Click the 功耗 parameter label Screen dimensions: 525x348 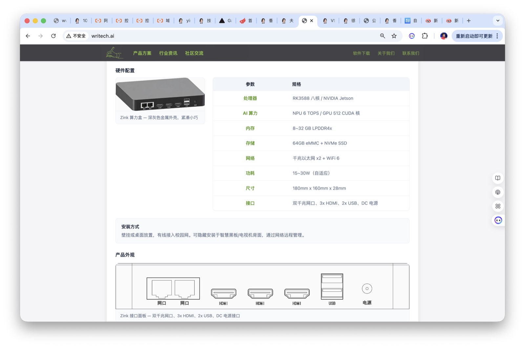pyautogui.click(x=250, y=173)
